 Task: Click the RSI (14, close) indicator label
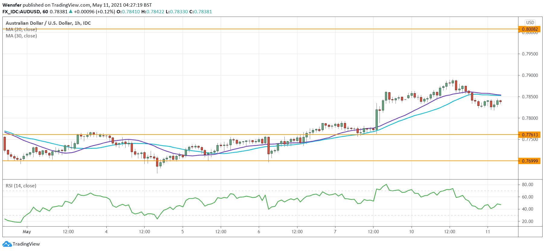tap(21, 186)
